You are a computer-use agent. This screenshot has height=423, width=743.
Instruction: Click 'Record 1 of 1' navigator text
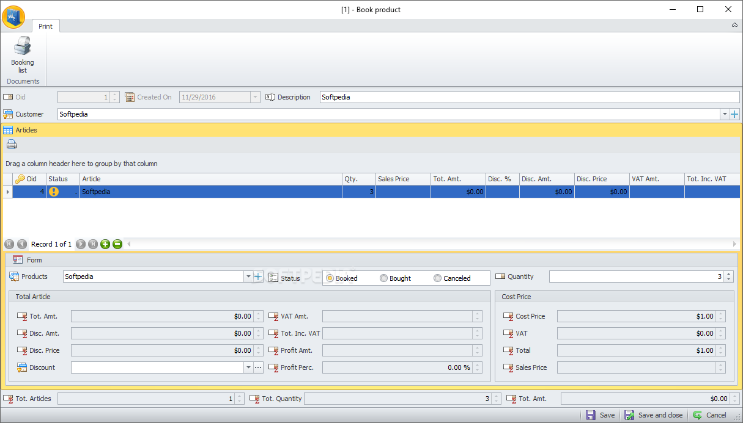(51, 244)
